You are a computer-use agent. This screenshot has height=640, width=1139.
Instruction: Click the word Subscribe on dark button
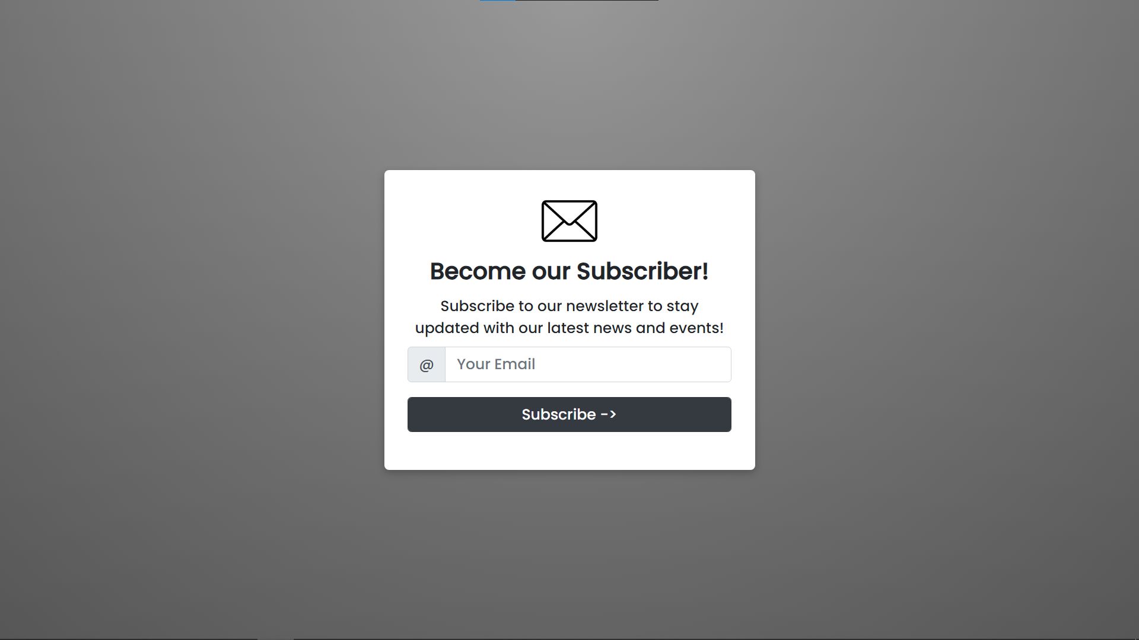pyautogui.click(x=559, y=414)
